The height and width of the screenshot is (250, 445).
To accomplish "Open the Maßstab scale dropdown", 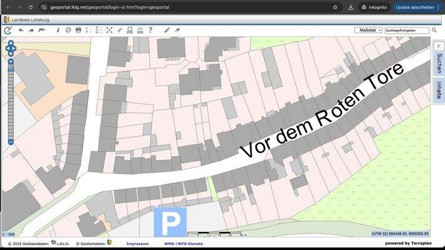I will click(x=368, y=30).
